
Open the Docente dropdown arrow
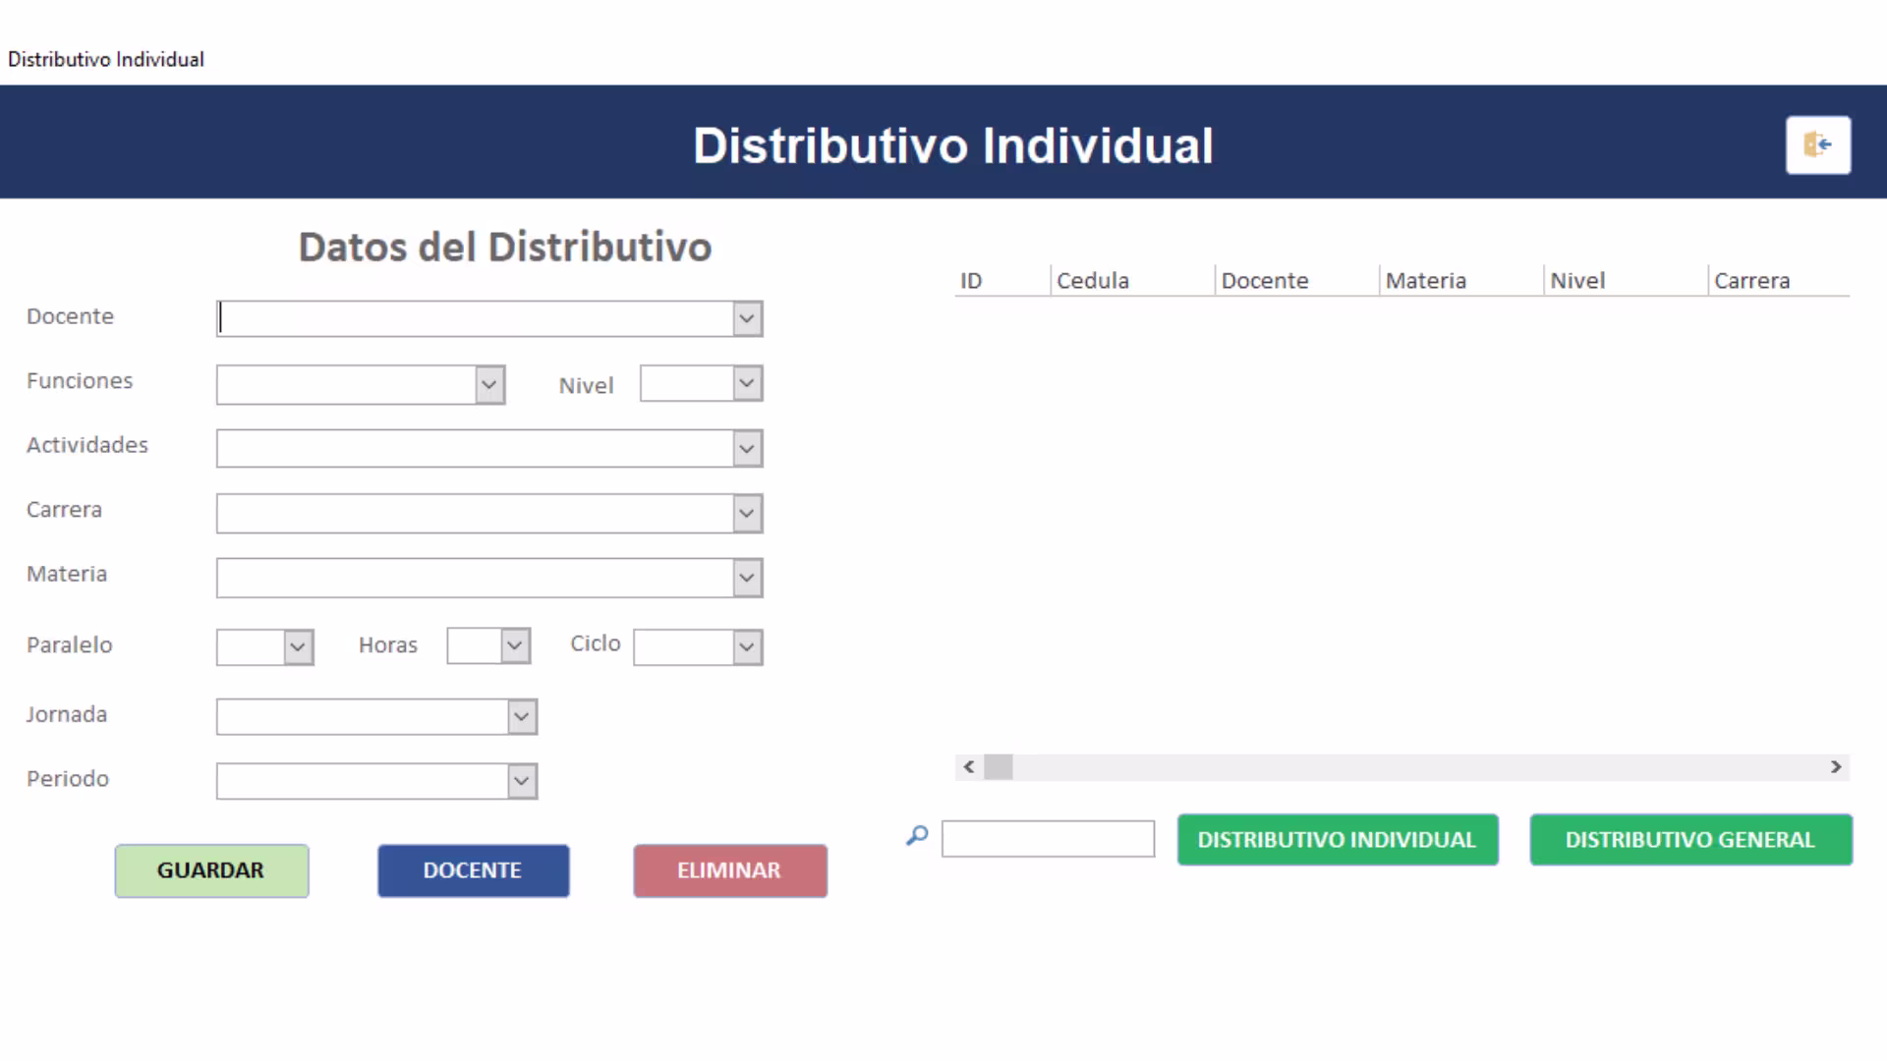747,318
